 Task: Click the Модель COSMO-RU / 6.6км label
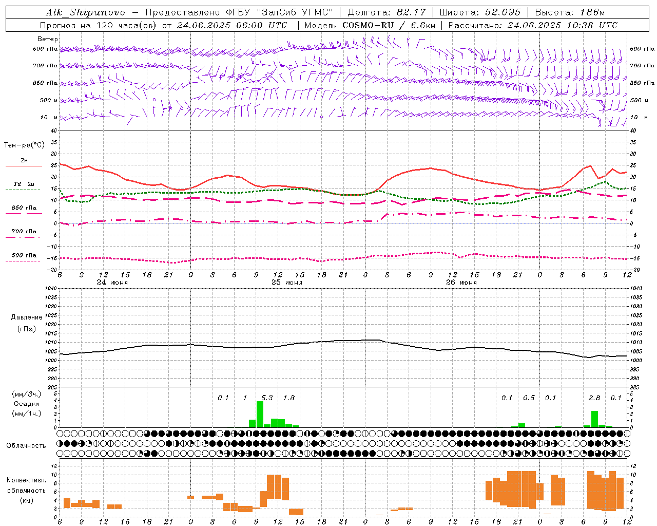click(370, 25)
